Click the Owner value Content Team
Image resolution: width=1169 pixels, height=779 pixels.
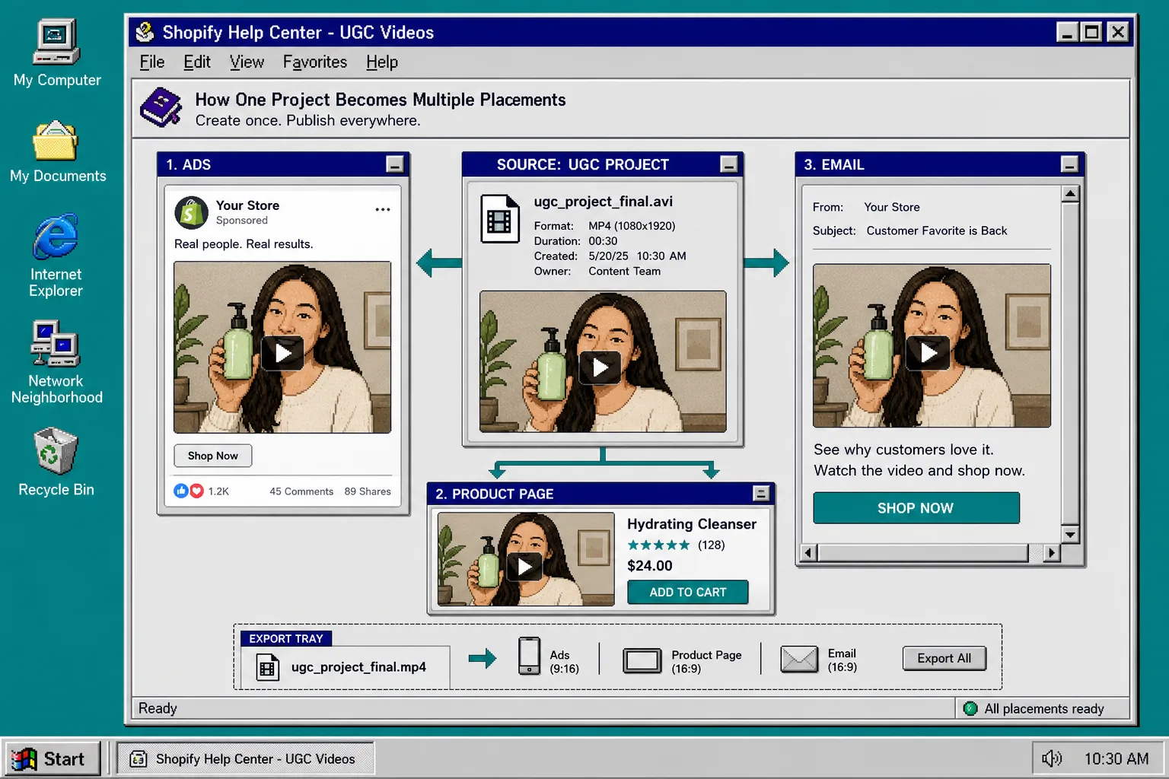pyautogui.click(x=625, y=272)
